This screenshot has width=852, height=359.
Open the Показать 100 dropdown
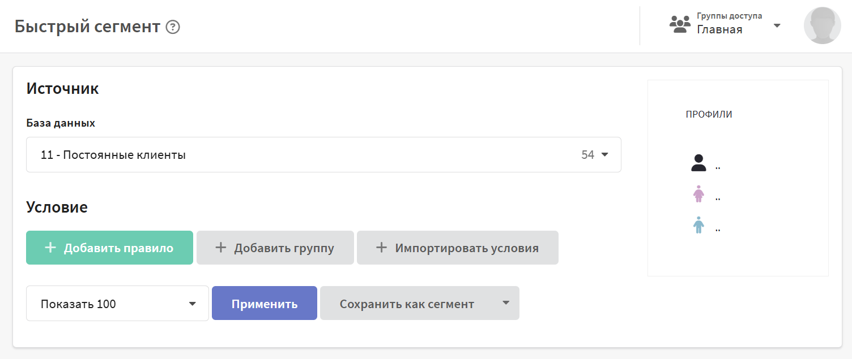coord(117,304)
